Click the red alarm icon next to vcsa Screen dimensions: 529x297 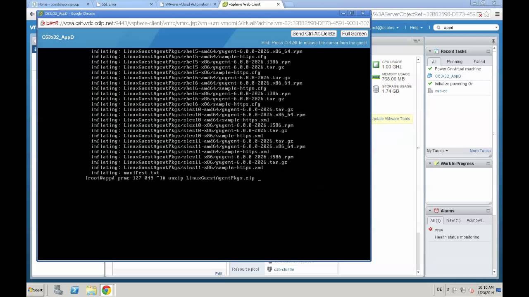[430, 229]
